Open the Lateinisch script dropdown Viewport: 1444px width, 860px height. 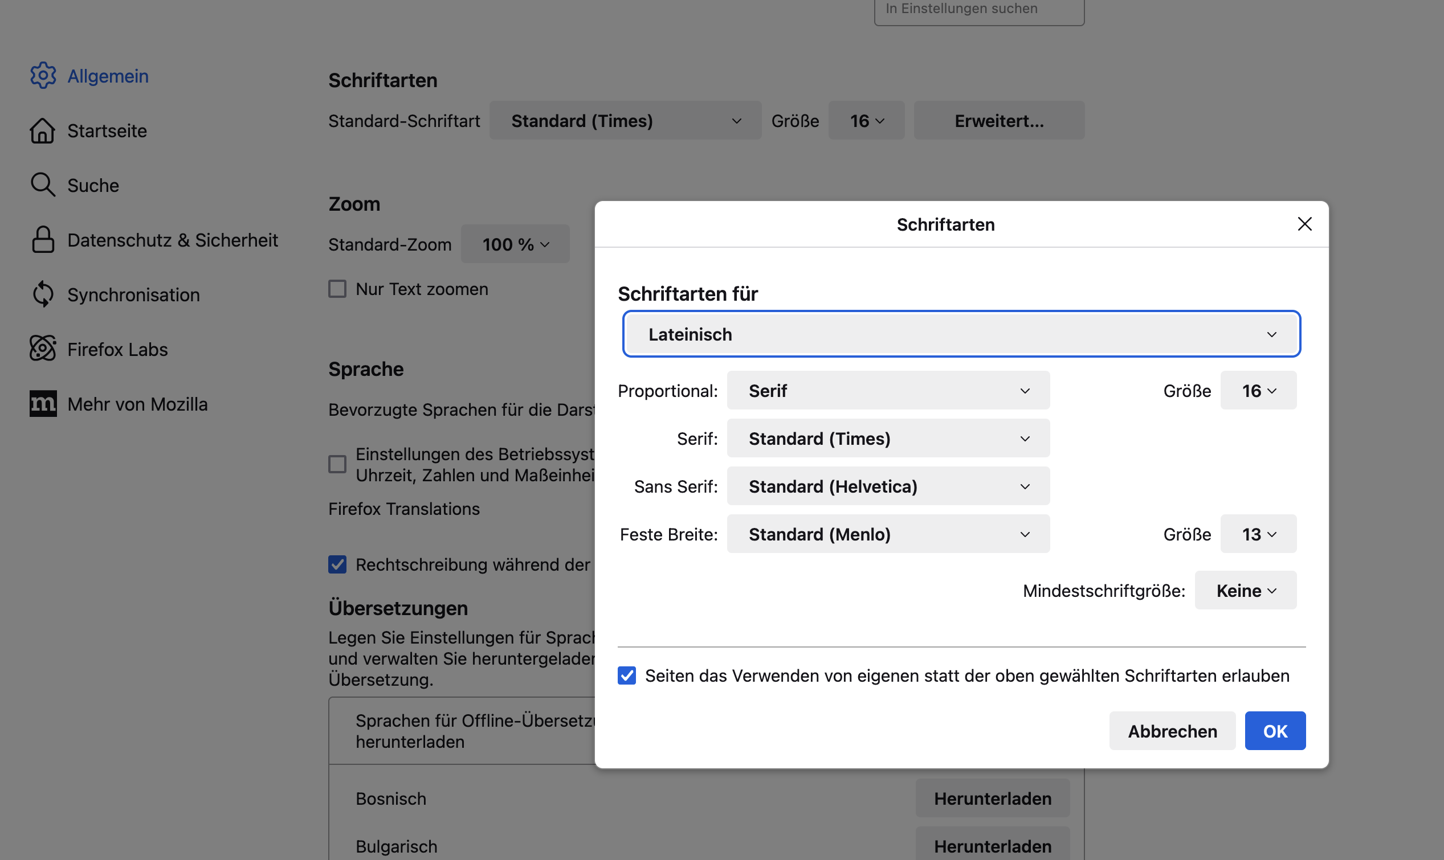(961, 334)
